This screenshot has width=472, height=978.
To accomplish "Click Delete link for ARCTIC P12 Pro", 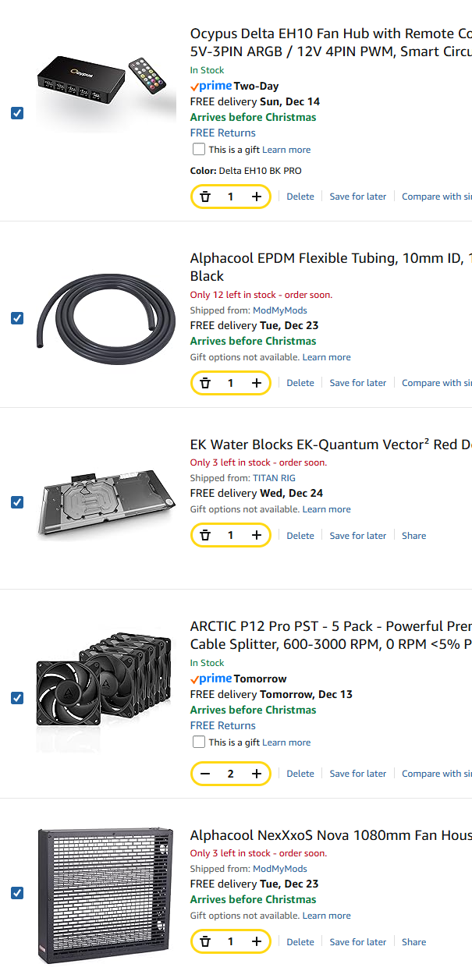I will [x=300, y=774].
